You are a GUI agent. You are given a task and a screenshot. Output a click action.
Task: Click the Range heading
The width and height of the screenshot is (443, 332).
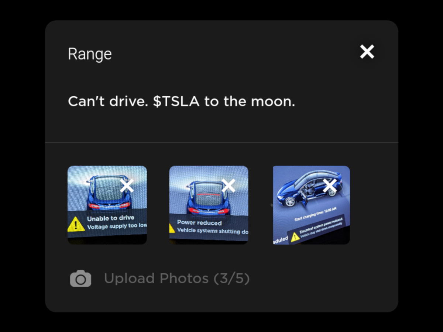pos(90,54)
